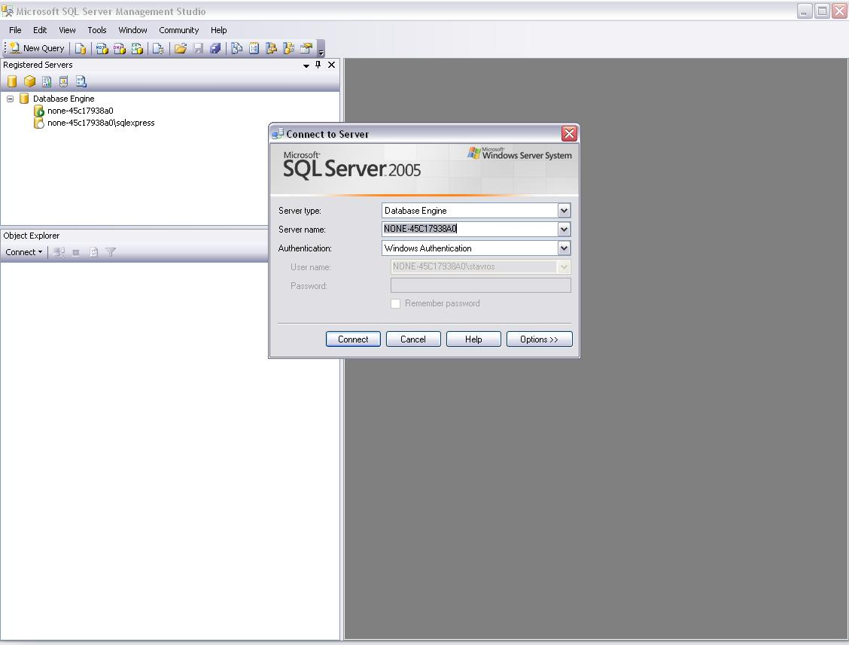Select SQL Server Mobile icon in Registered Servers
This screenshot has height=645, width=849.
pos(63,82)
